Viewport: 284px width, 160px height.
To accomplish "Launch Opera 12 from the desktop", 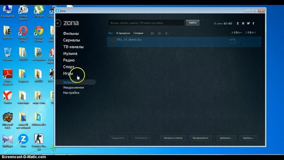I will (x=23, y=34).
